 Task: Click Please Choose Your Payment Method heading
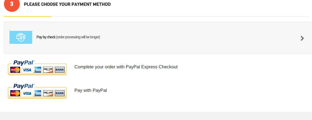point(67,4)
